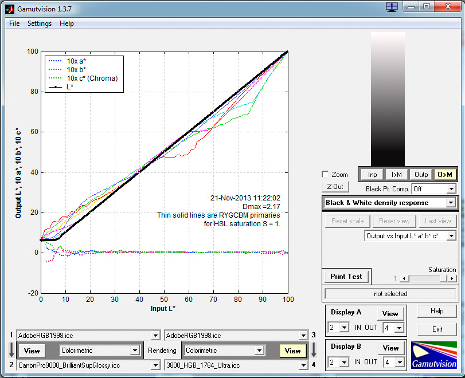Click the grayscale gradient preview strip
The width and height of the screenshot is (465, 378).
point(388,99)
